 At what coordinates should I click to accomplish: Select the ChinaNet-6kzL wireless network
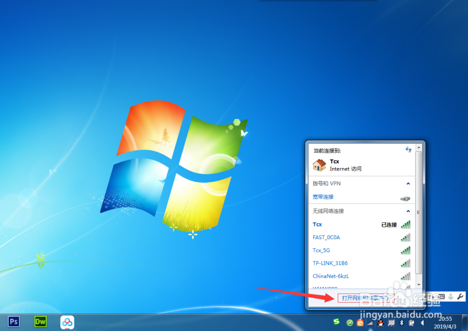(361, 276)
